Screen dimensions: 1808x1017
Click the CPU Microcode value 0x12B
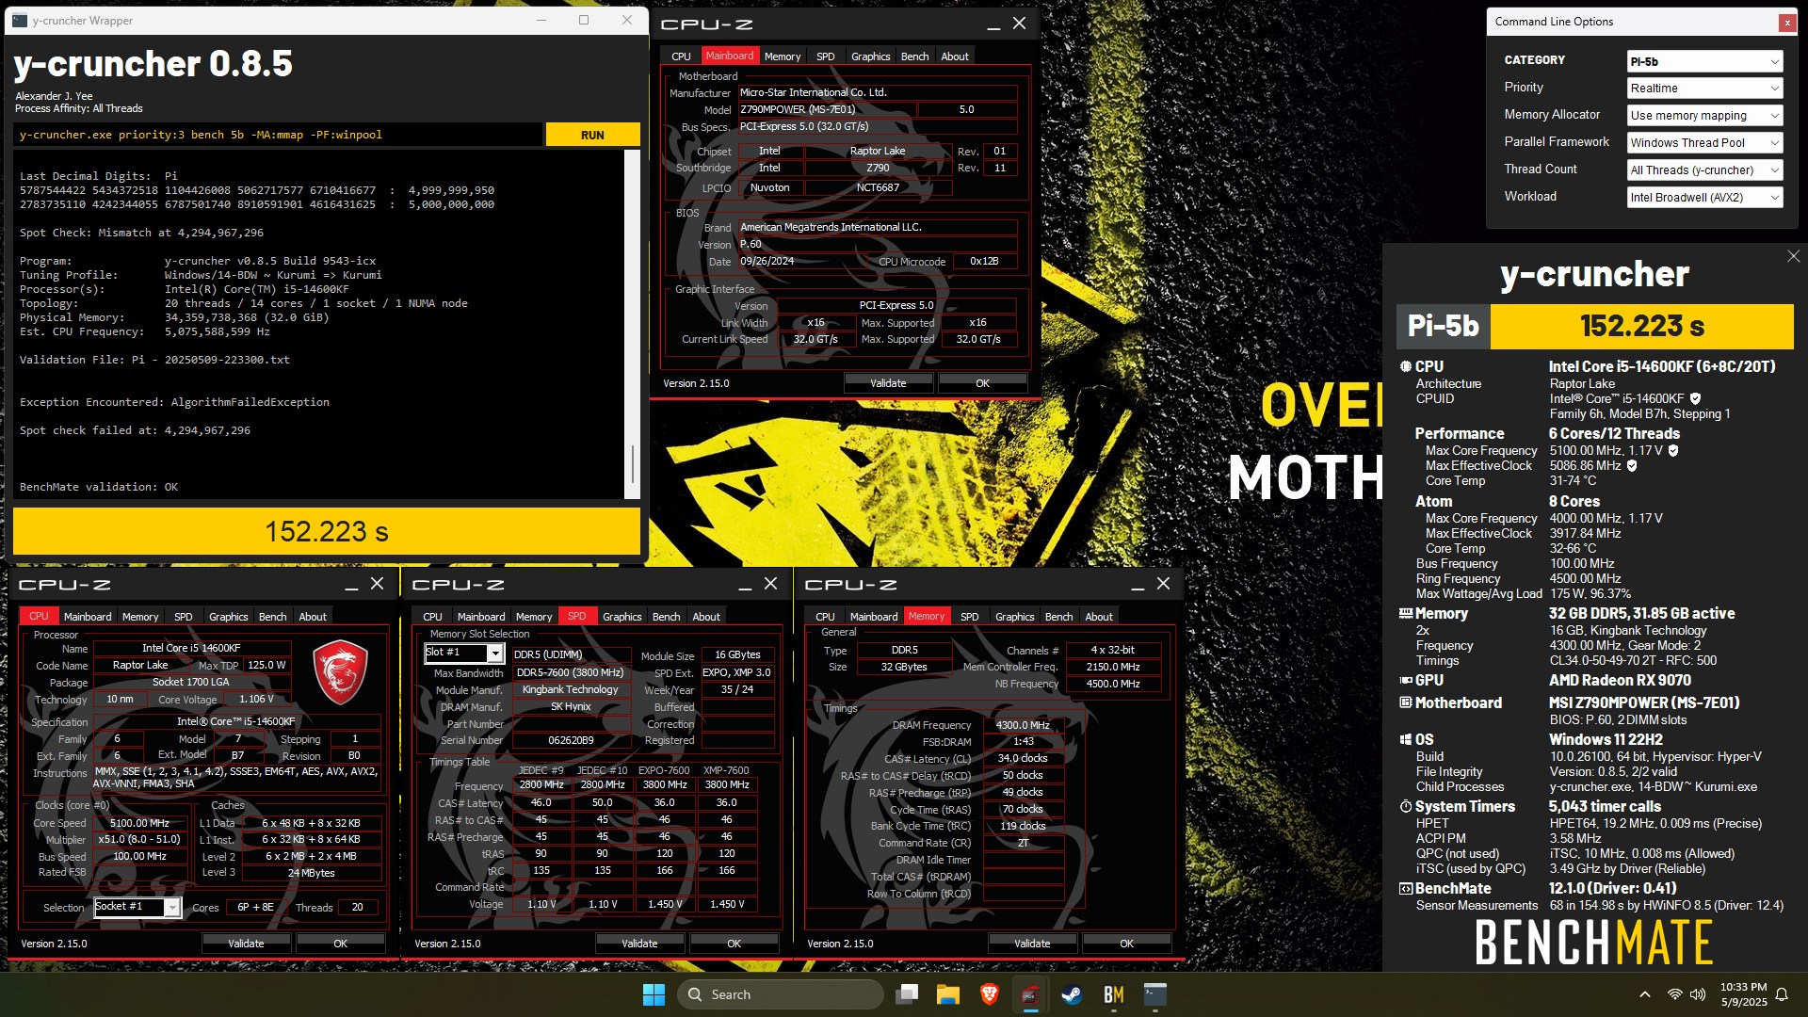coord(984,262)
